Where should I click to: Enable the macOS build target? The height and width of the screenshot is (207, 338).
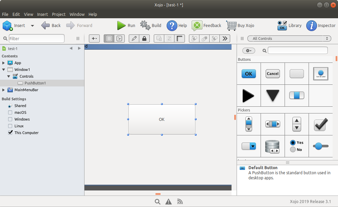pyautogui.click(x=10, y=112)
